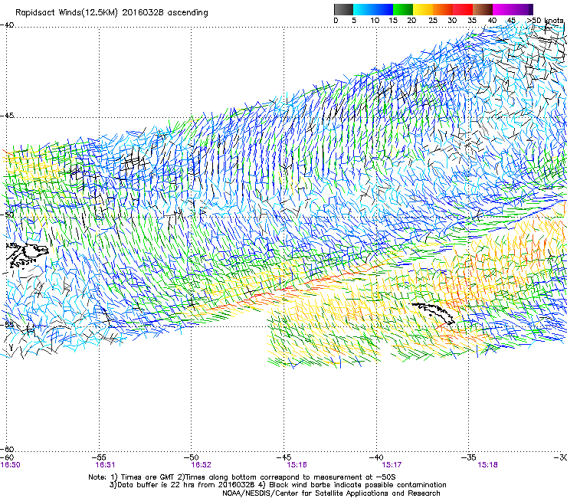Click the longitude -40 label on the bottom axis
This screenshot has width=567, height=498.
click(376, 457)
